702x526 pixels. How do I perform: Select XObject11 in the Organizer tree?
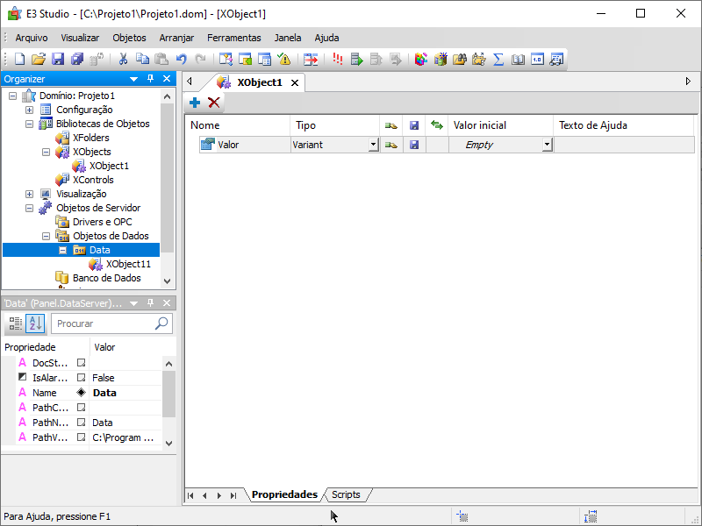[x=128, y=264]
